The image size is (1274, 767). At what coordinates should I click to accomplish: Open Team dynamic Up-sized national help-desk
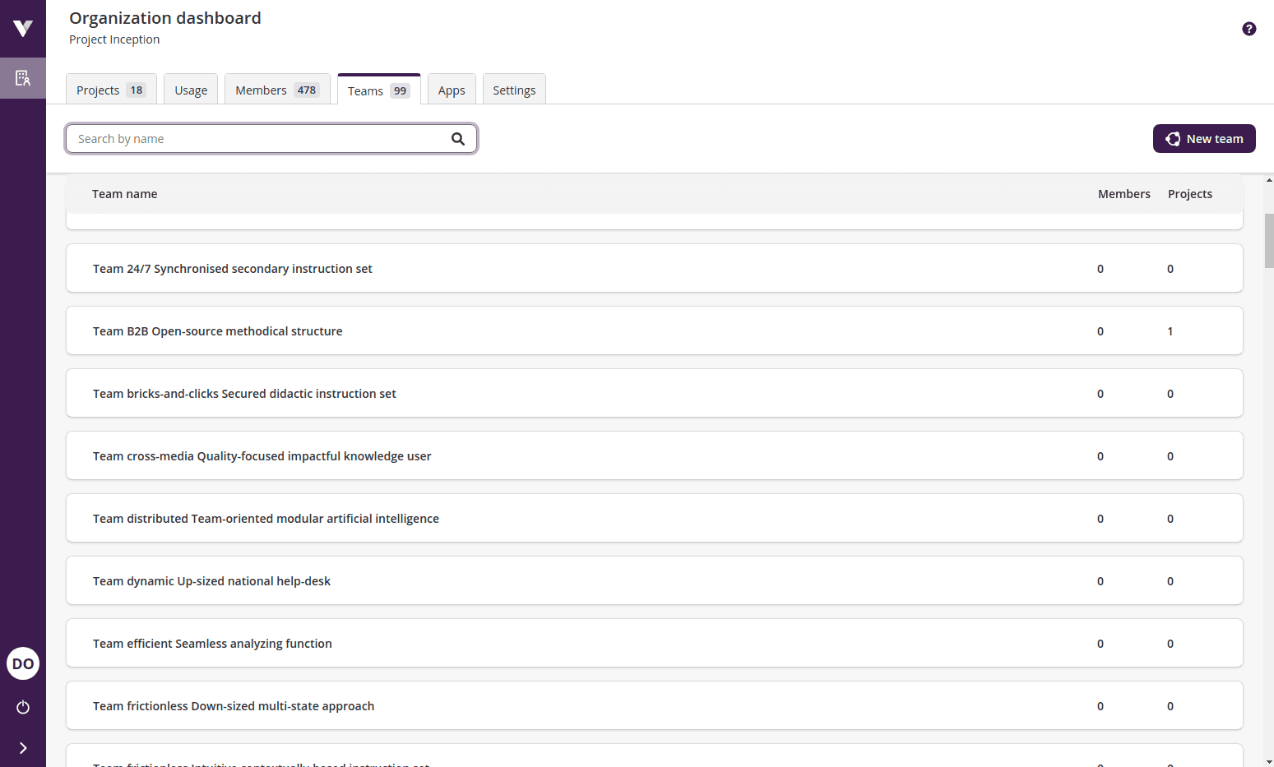[x=211, y=581]
